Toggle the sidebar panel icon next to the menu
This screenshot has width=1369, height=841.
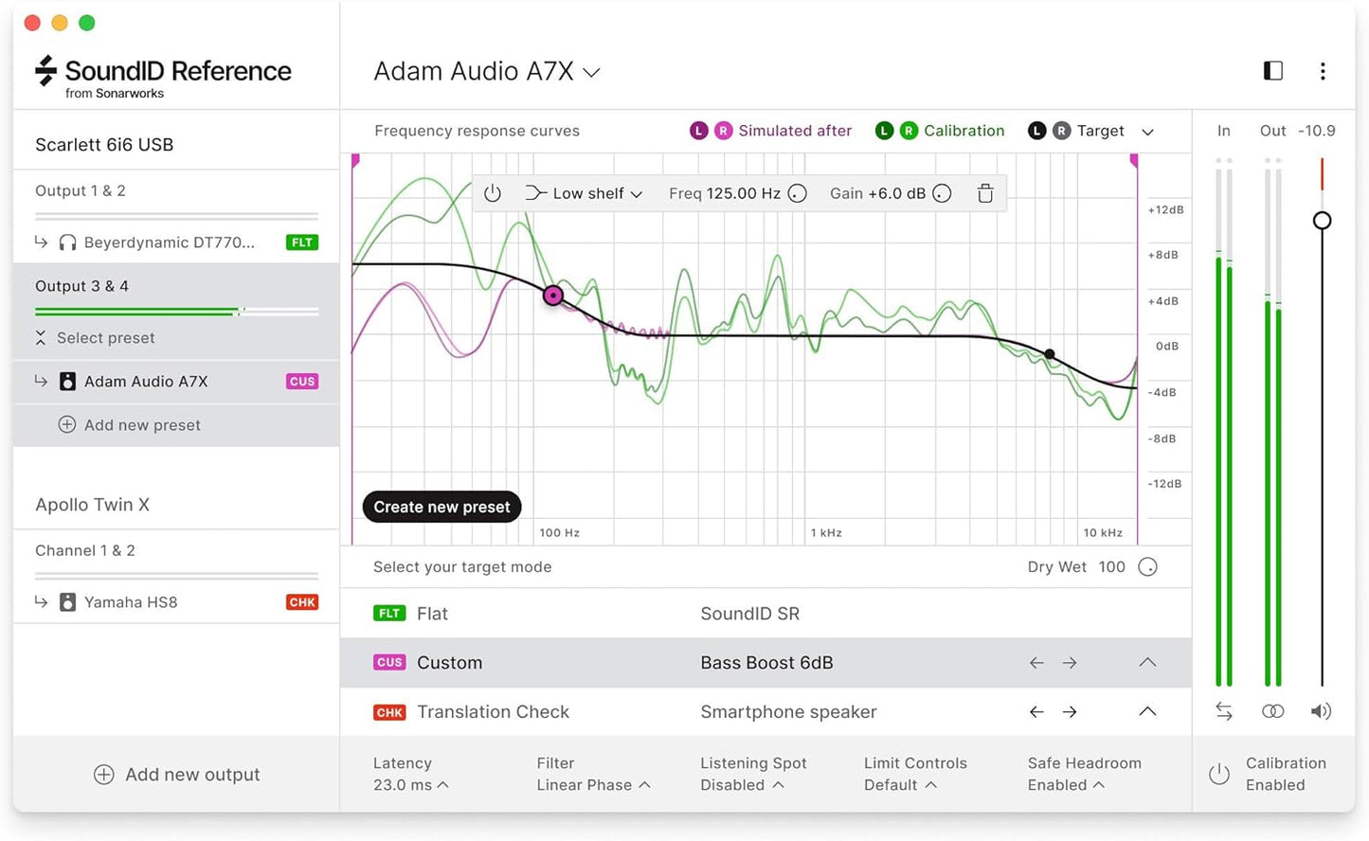pyautogui.click(x=1272, y=71)
